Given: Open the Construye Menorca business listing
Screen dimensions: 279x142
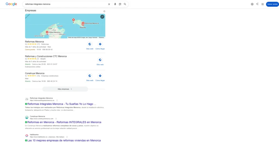Looking at the screenshot, I should click(35, 73).
